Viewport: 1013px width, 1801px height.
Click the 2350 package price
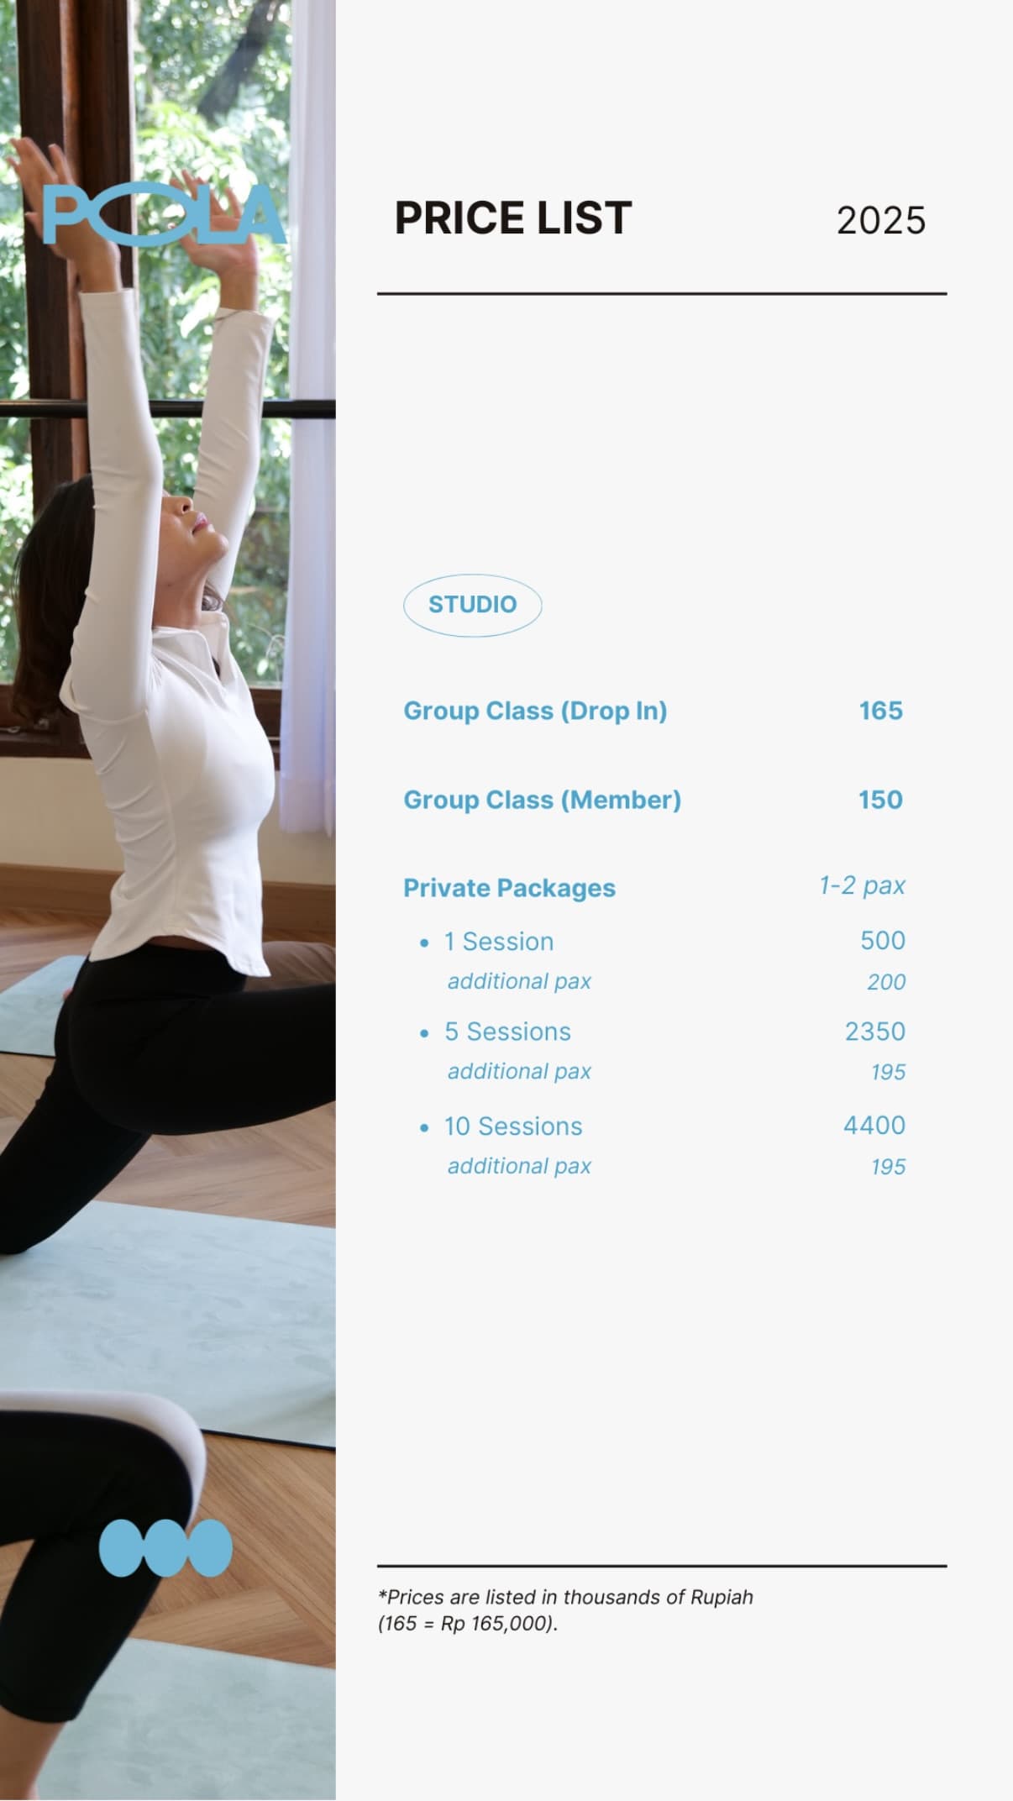tap(875, 1032)
